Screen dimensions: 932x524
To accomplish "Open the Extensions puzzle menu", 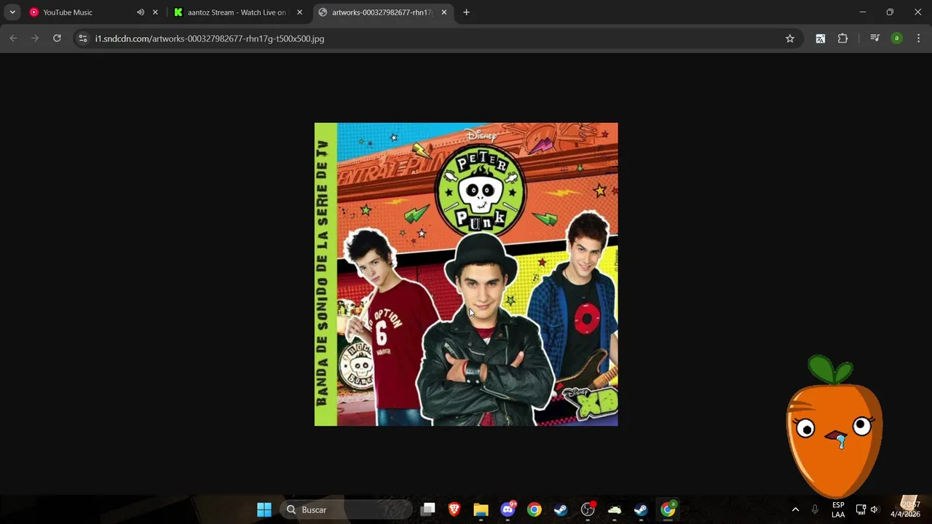I will tap(843, 39).
